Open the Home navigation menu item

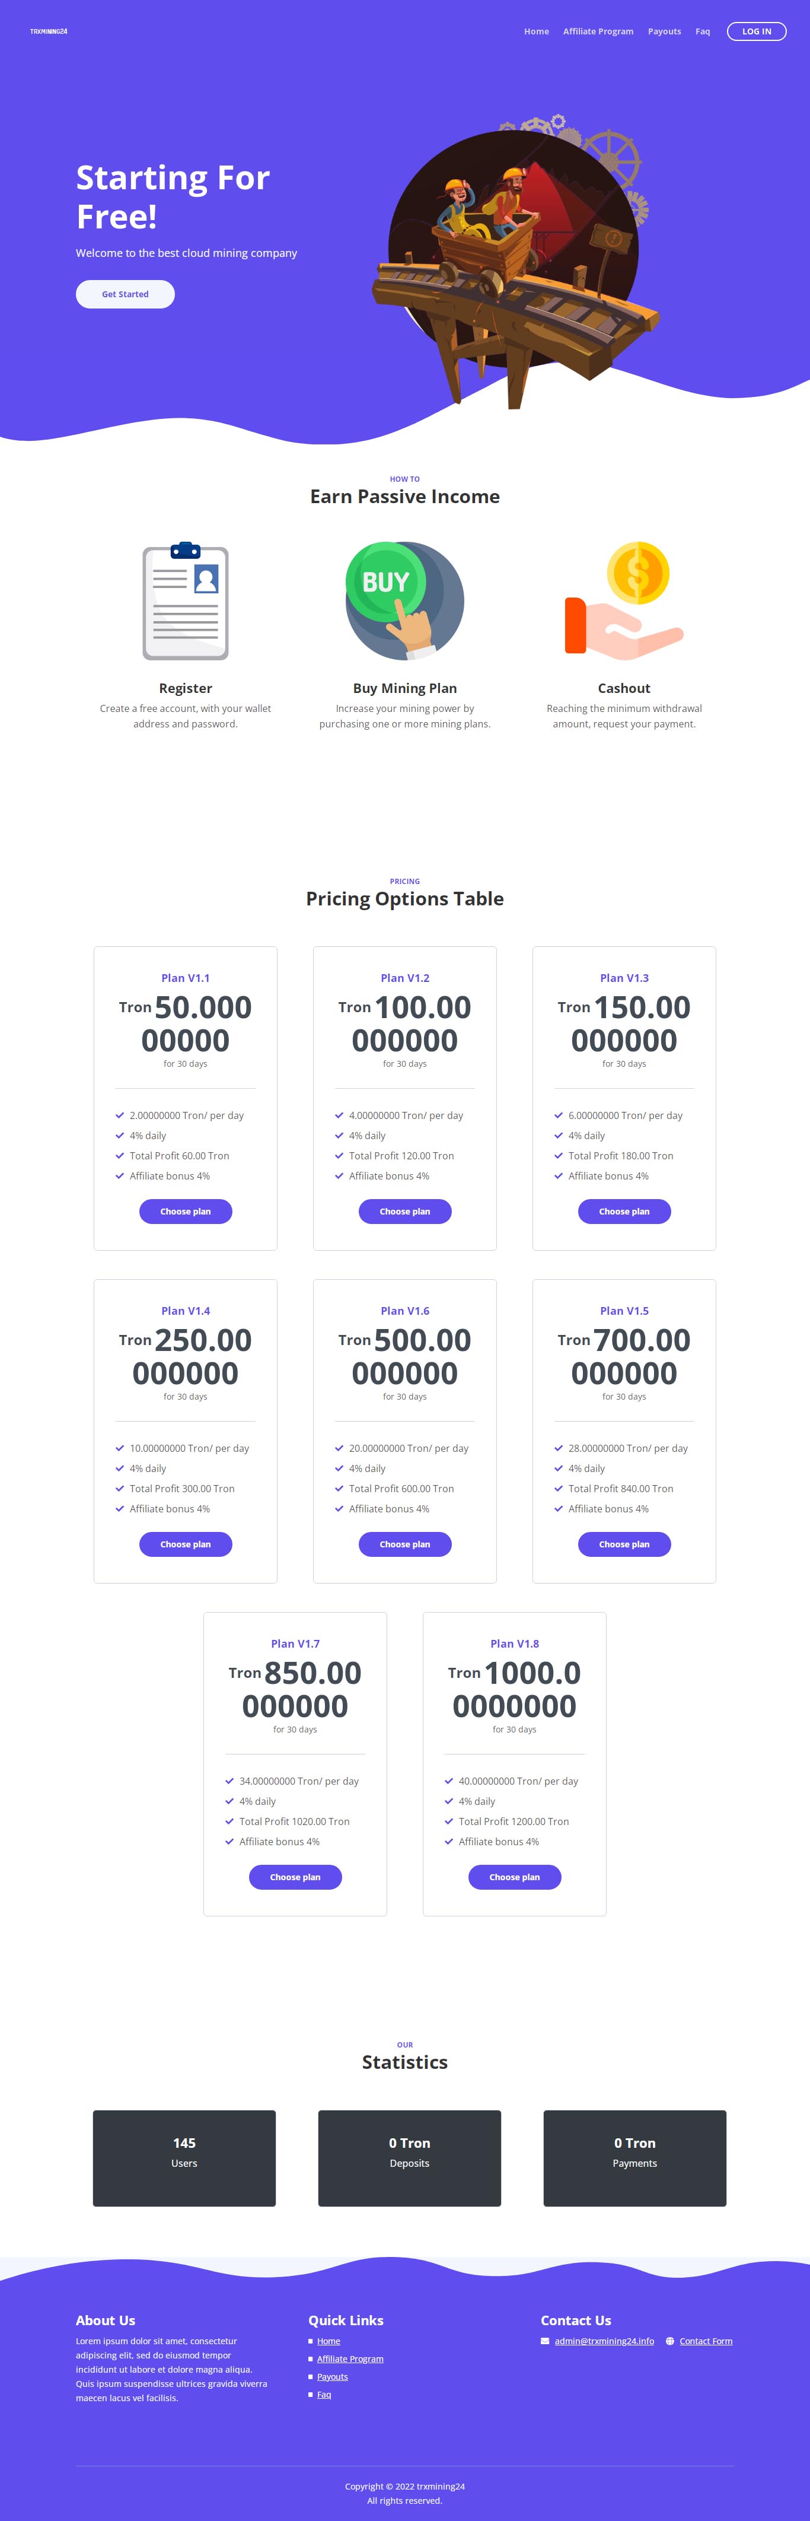pos(536,31)
